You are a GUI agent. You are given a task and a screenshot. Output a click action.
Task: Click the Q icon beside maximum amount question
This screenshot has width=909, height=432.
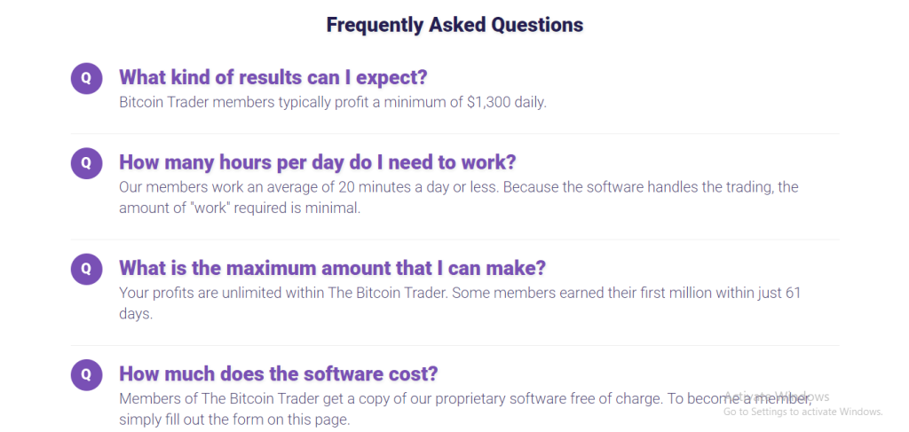[86, 269]
